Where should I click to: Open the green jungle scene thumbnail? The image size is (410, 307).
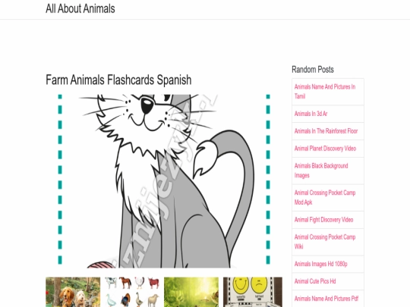[x=191, y=292]
